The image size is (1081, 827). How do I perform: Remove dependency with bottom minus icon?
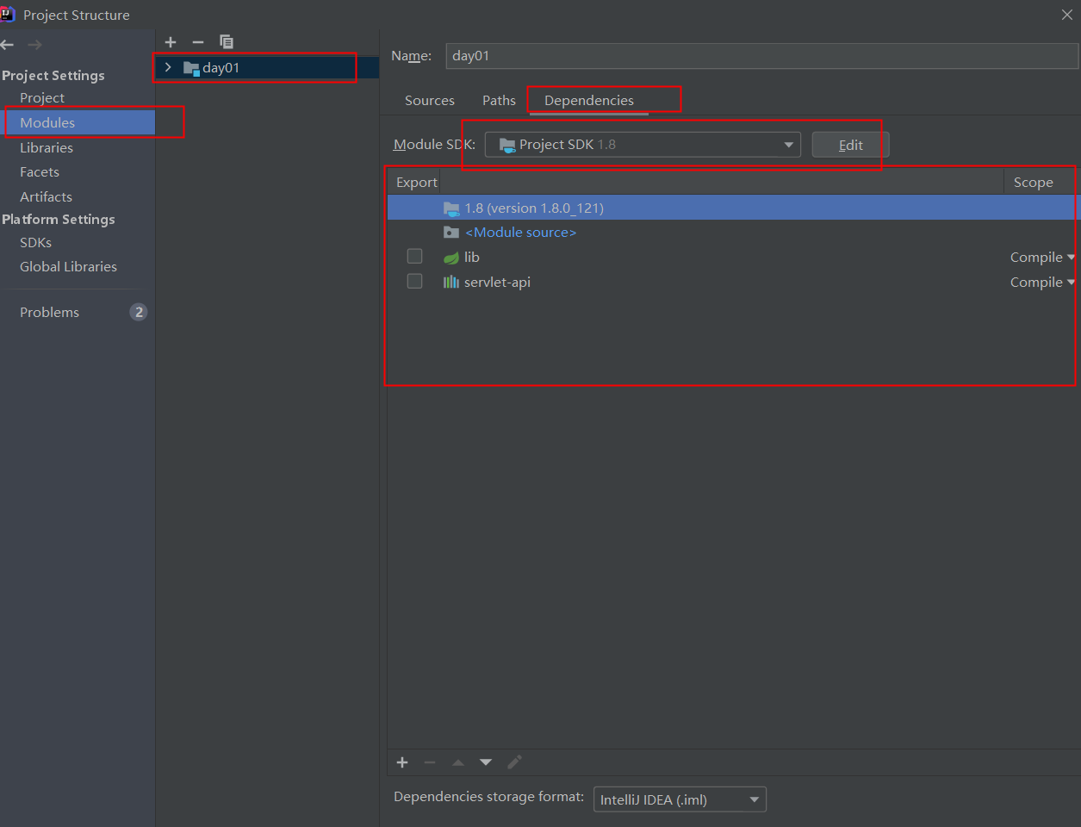click(x=430, y=762)
